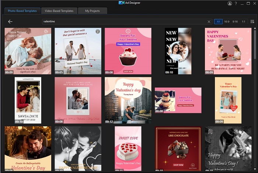Click the vertical scrollbar thumb
This screenshot has height=173, width=258.
[255, 45]
